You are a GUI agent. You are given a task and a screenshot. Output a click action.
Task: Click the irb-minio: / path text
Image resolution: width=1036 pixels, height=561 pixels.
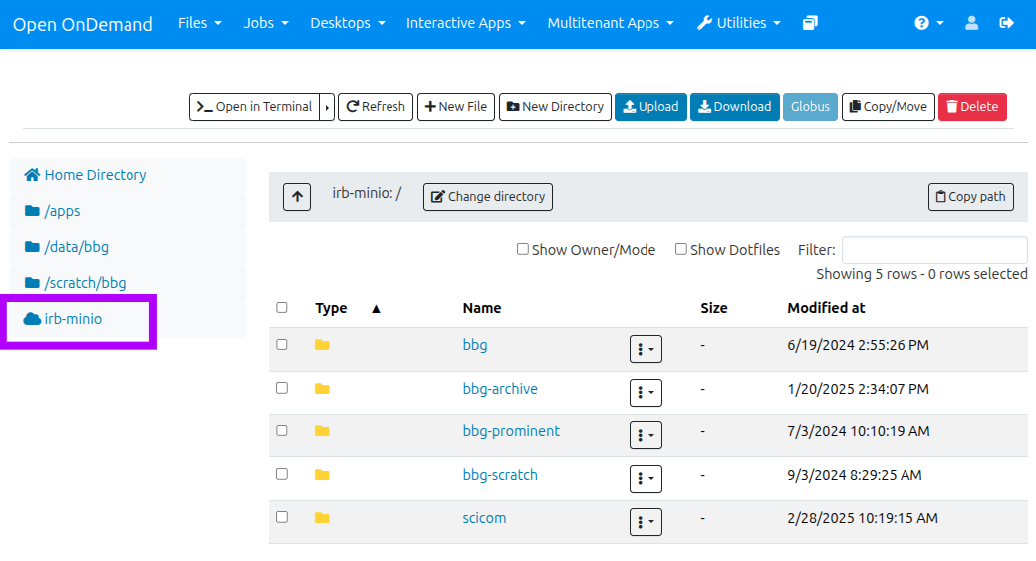click(367, 193)
